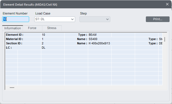Open the Step dropdown
This screenshot has width=172, height=104.
(x=95, y=19)
